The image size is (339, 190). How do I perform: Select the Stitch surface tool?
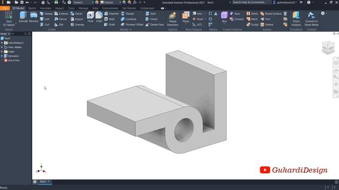(252, 14)
